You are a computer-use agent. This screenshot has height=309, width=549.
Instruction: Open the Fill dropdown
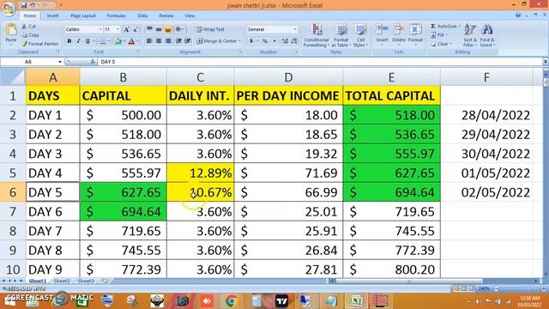tap(438, 35)
